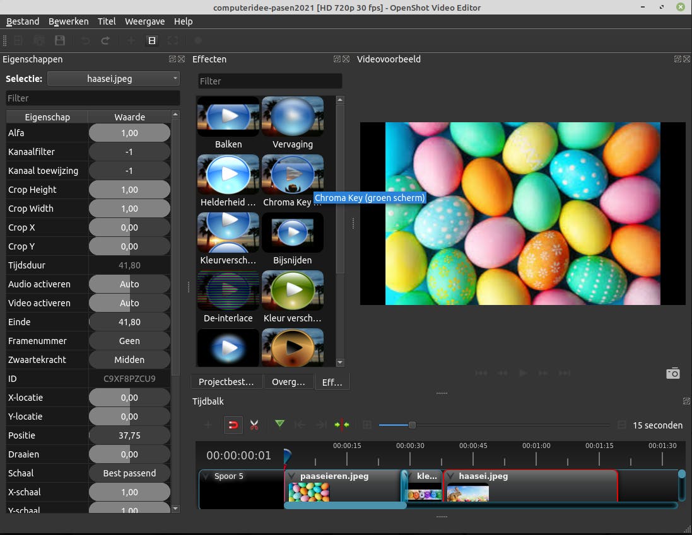
Task: Choose the Bijsnijden effect icon
Action: (292, 233)
